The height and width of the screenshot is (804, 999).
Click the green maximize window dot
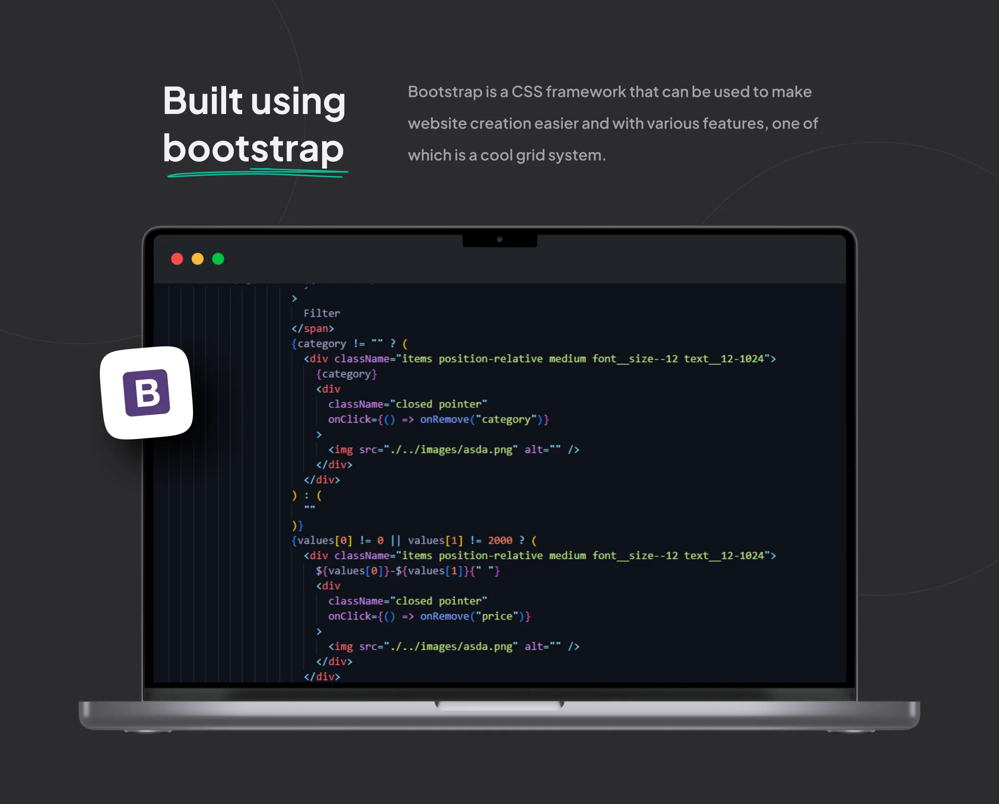(x=218, y=259)
